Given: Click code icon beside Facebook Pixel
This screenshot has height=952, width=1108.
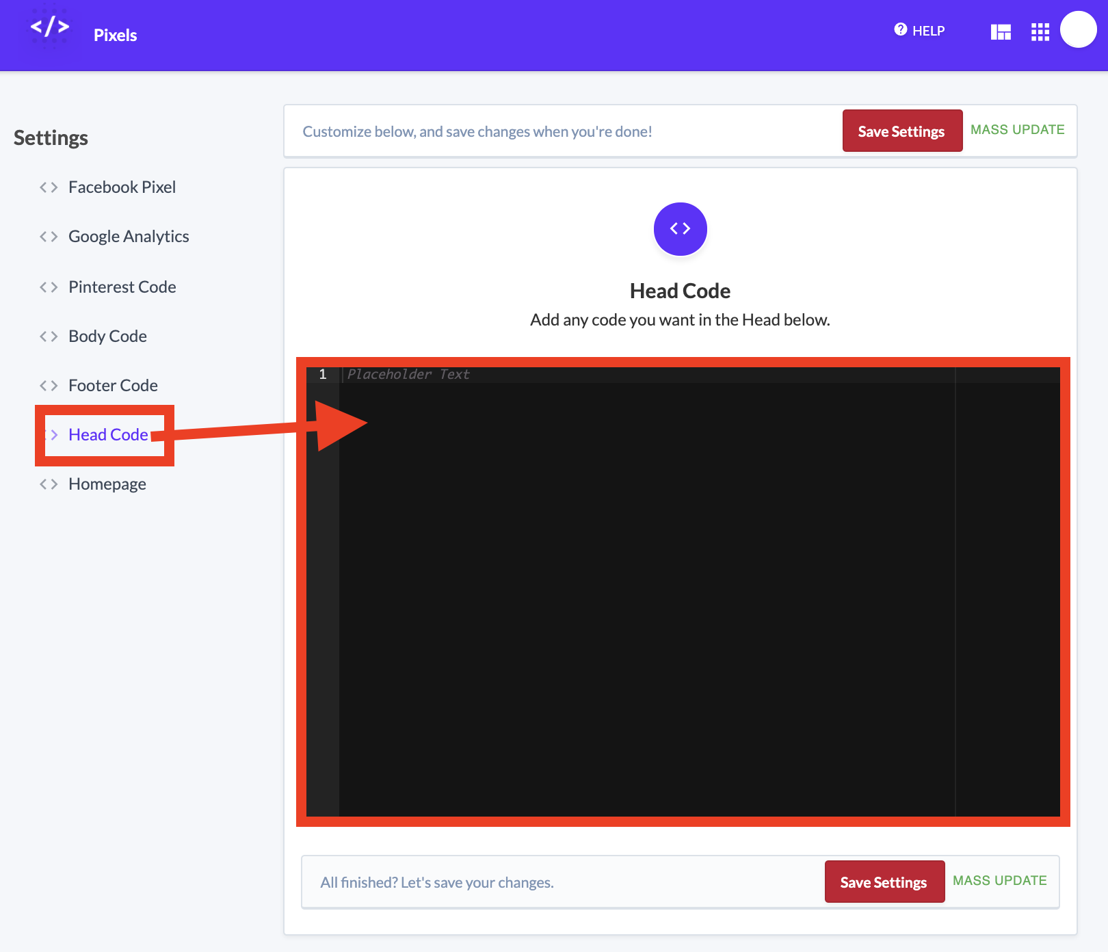Looking at the screenshot, I should coord(49,187).
